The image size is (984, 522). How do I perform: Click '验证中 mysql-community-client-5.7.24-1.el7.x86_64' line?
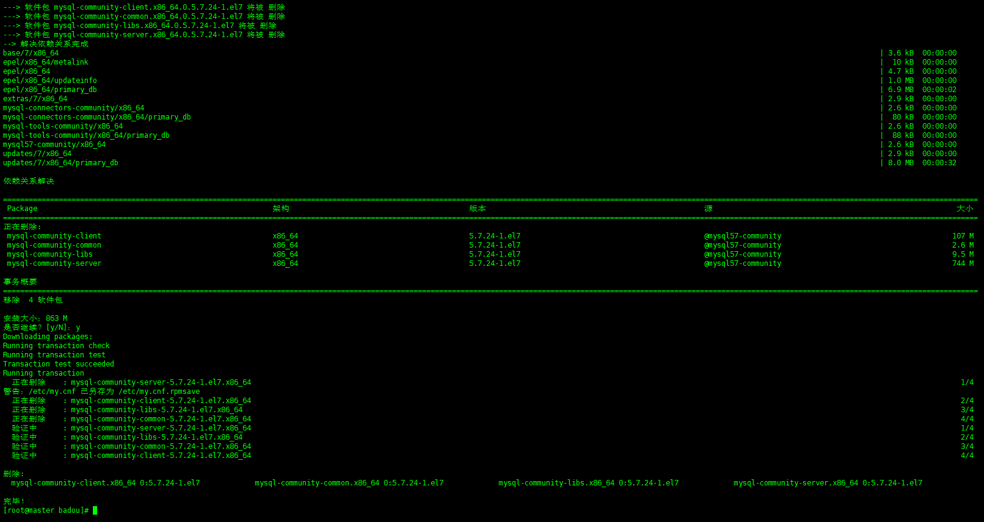(x=131, y=456)
